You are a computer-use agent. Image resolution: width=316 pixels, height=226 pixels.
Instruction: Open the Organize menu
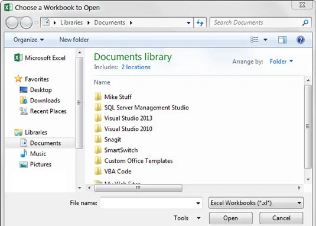[28, 40]
